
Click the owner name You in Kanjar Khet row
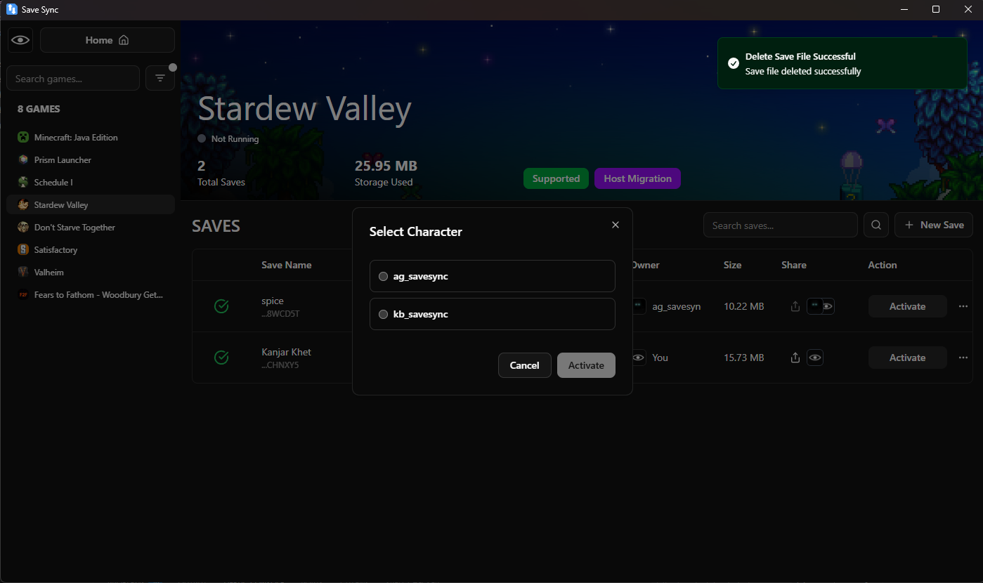point(660,358)
